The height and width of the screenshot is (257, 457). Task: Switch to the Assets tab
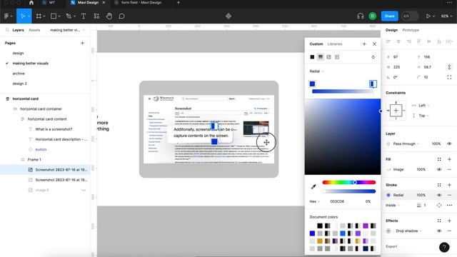pyautogui.click(x=34, y=30)
